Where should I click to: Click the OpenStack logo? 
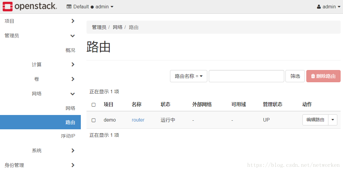click(30, 7)
